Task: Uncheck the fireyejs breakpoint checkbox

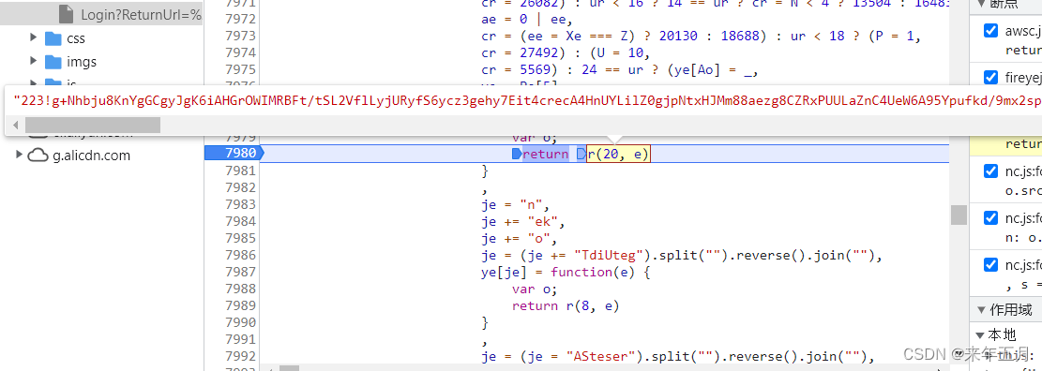Action: [x=990, y=78]
